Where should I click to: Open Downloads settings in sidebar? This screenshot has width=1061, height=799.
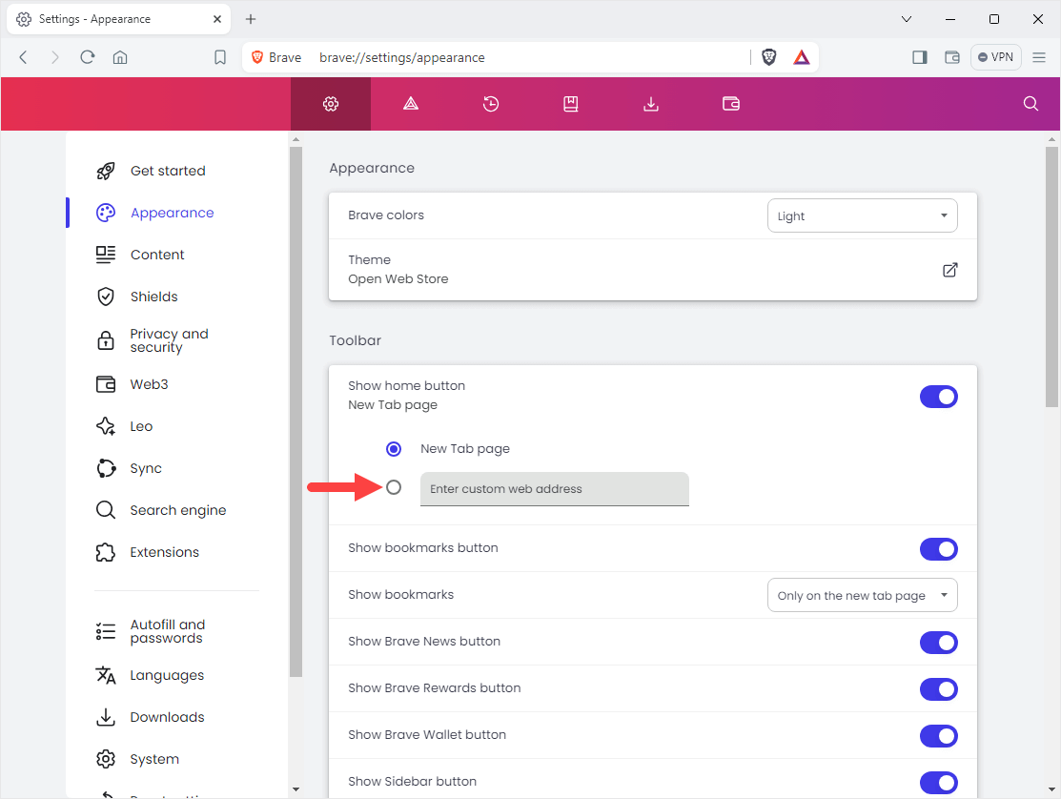[x=167, y=717]
